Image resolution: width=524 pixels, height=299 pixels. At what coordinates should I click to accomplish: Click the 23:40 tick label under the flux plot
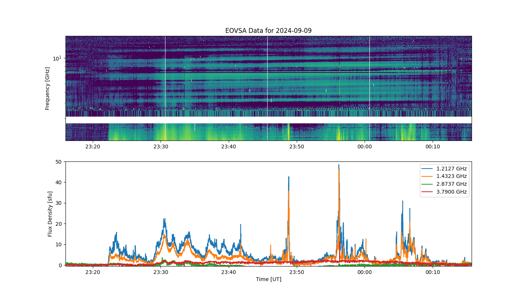pyautogui.click(x=229, y=272)
